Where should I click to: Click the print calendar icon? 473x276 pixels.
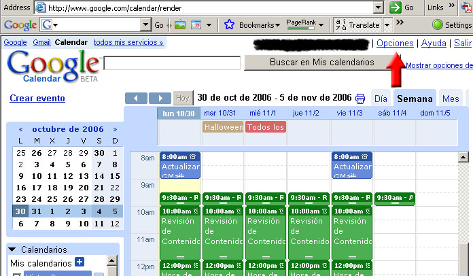pyautogui.click(x=360, y=98)
